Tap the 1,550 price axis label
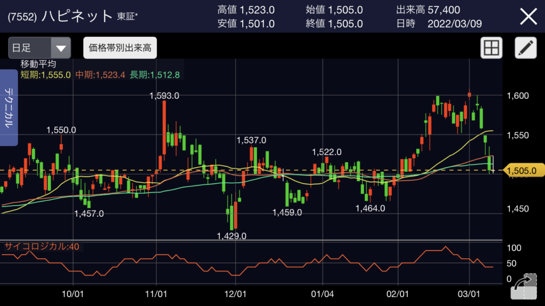Screen dimensions: 545x306 (x=518, y=135)
